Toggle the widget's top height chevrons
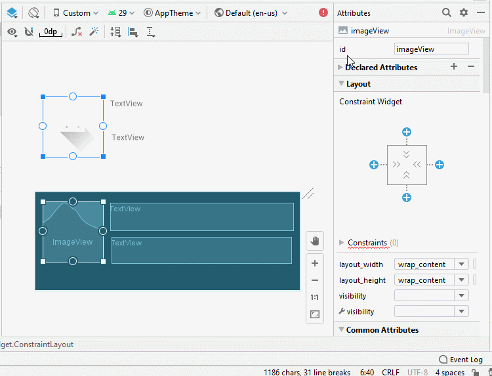The height and width of the screenshot is (376, 492). (x=406, y=154)
